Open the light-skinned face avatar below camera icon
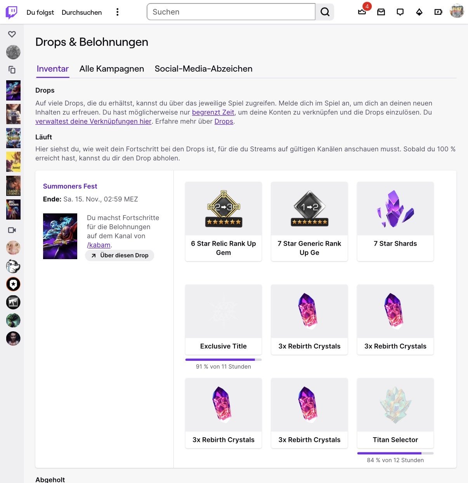468x483 pixels. click(x=13, y=248)
